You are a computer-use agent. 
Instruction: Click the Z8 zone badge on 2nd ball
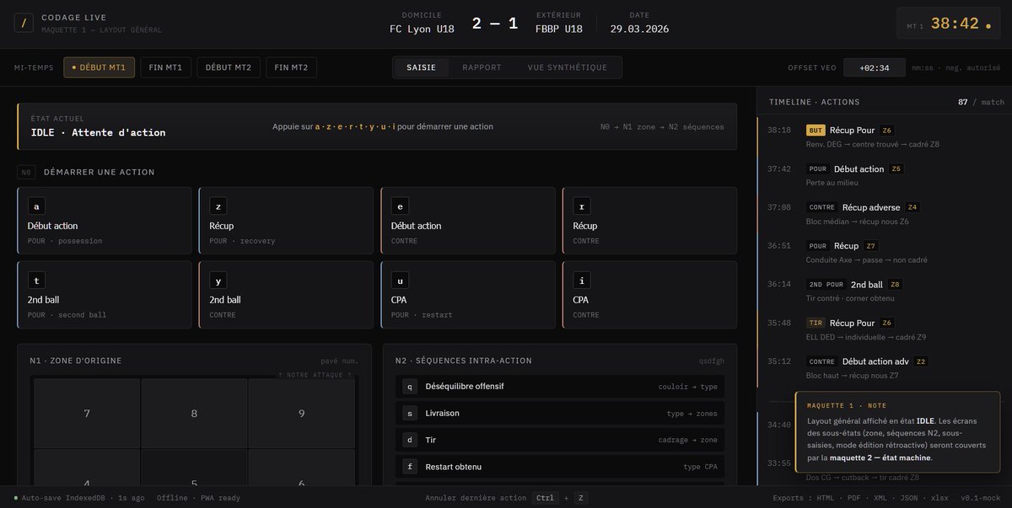896,285
